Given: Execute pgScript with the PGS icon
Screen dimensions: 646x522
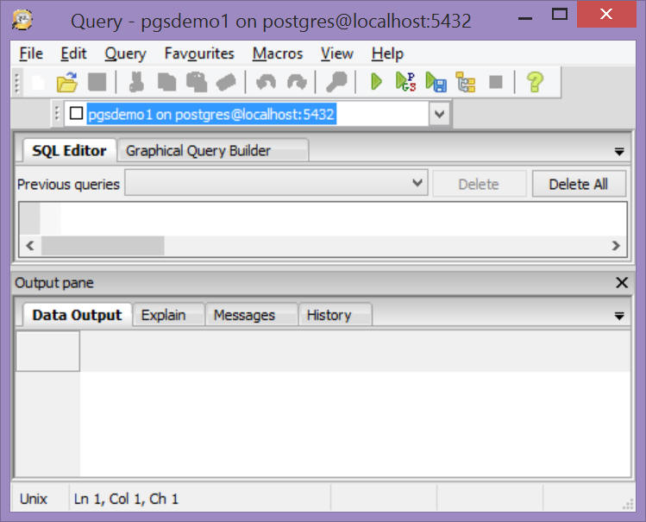Looking at the screenshot, I should (406, 82).
